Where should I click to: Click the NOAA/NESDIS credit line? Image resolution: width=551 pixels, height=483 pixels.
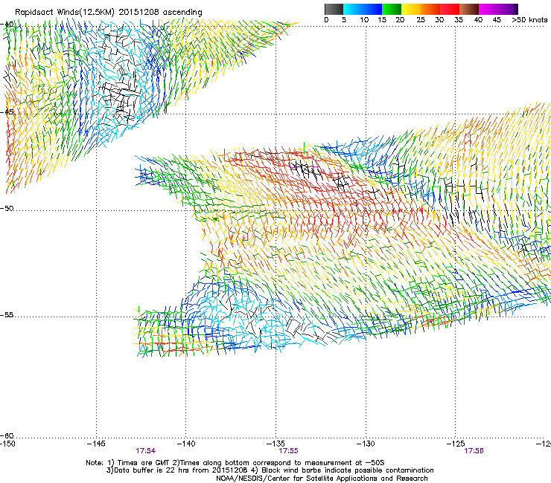point(322,479)
